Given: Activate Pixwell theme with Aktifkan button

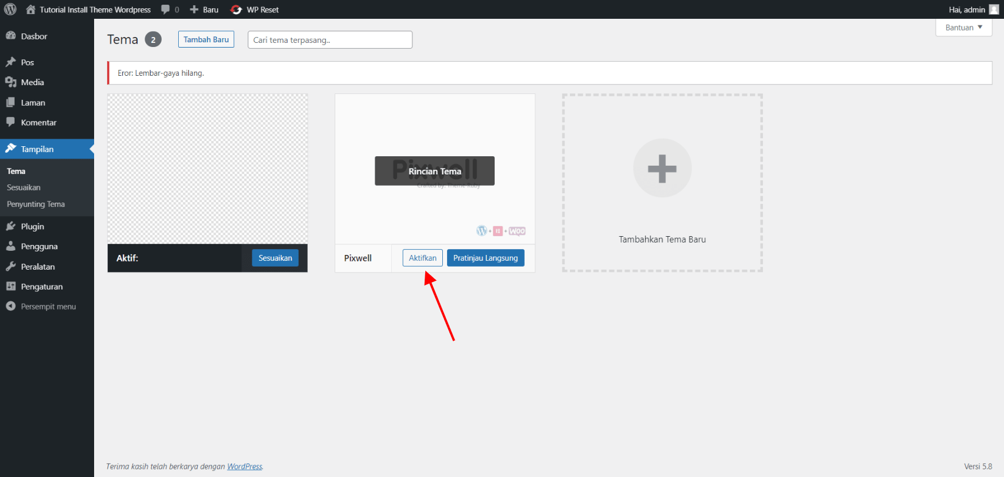Looking at the screenshot, I should click(422, 258).
